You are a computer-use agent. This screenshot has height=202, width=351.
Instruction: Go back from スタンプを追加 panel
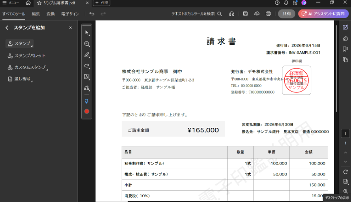[7, 28]
